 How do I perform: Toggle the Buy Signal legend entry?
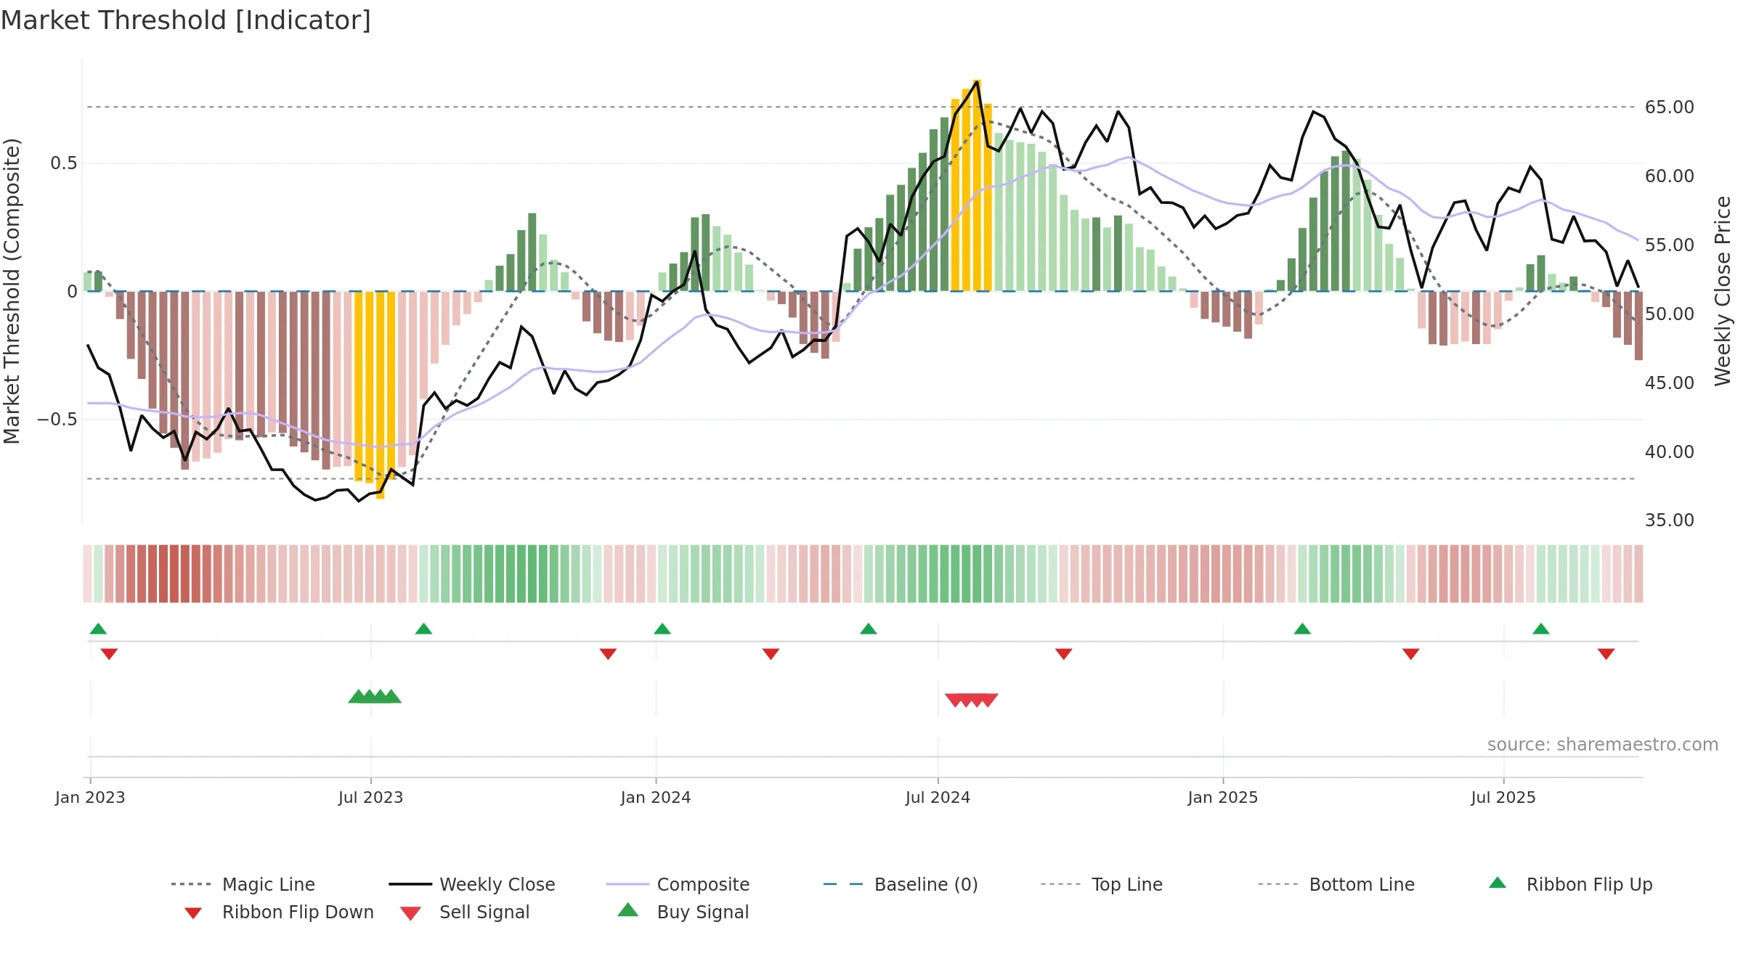(x=683, y=912)
